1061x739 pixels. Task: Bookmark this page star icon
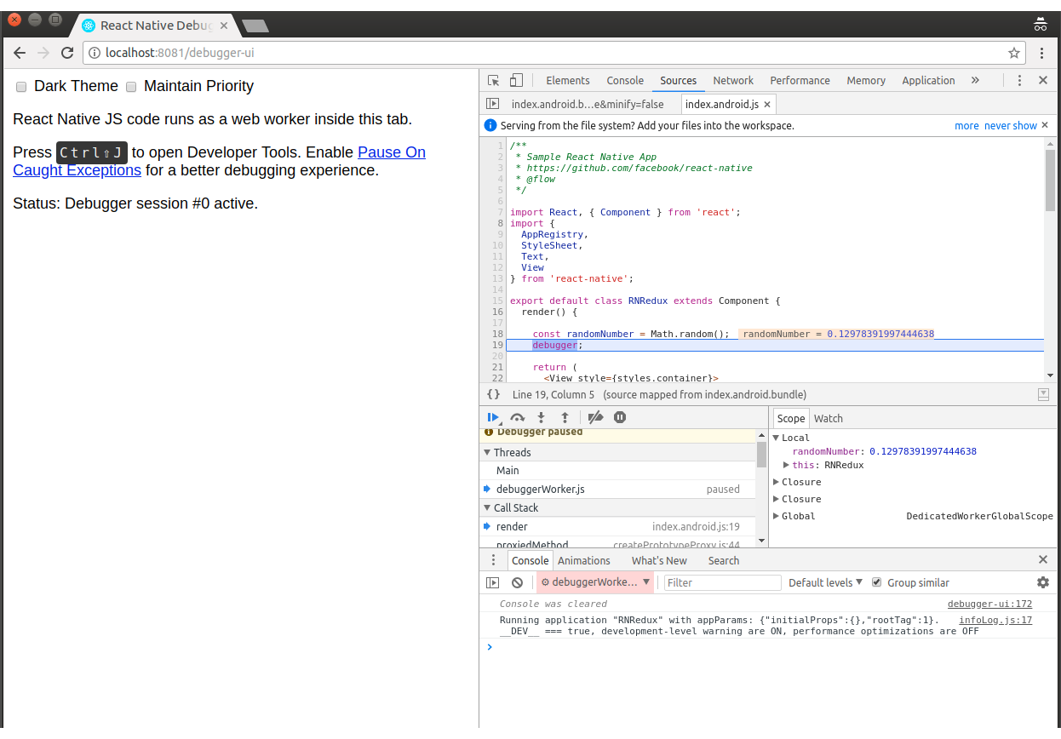[1014, 53]
